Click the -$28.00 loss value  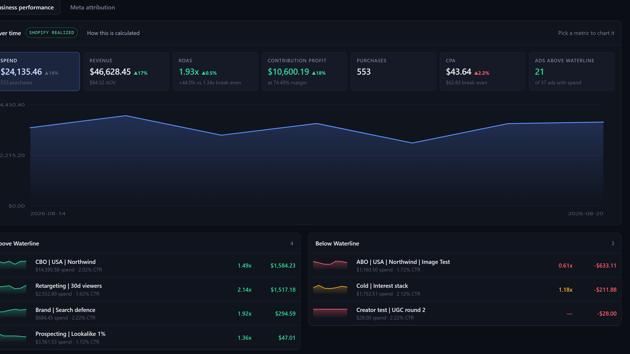[x=607, y=313]
